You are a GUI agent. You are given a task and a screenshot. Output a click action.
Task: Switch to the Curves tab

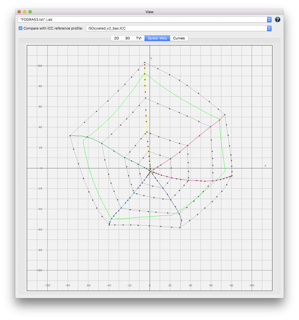[x=179, y=38]
